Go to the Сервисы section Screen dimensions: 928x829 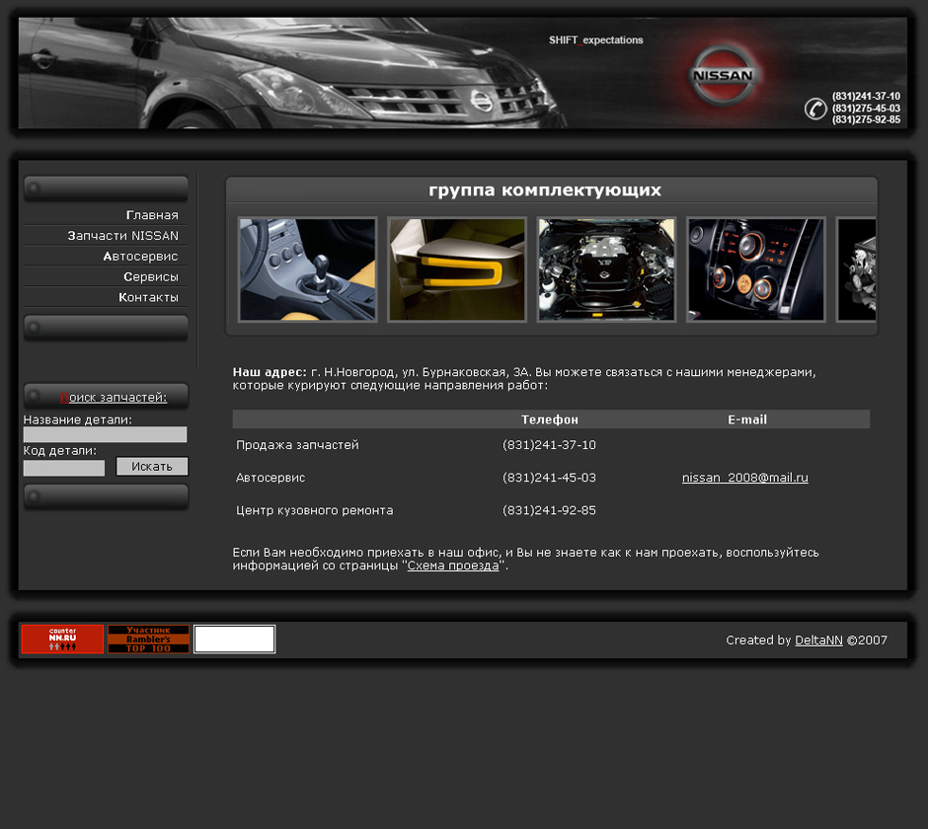click(150, 276)
